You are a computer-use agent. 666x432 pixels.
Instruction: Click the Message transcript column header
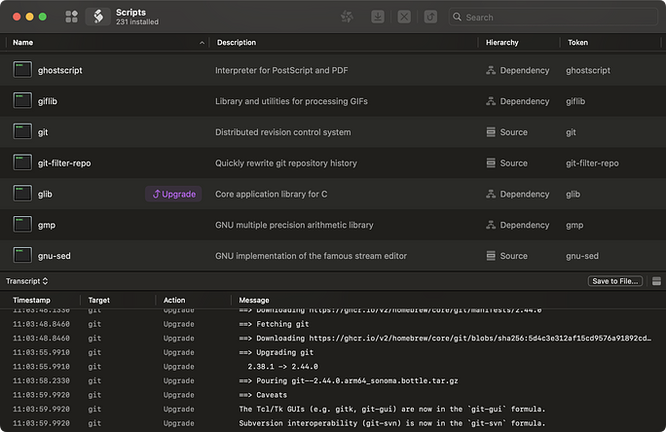click(254, 300)
